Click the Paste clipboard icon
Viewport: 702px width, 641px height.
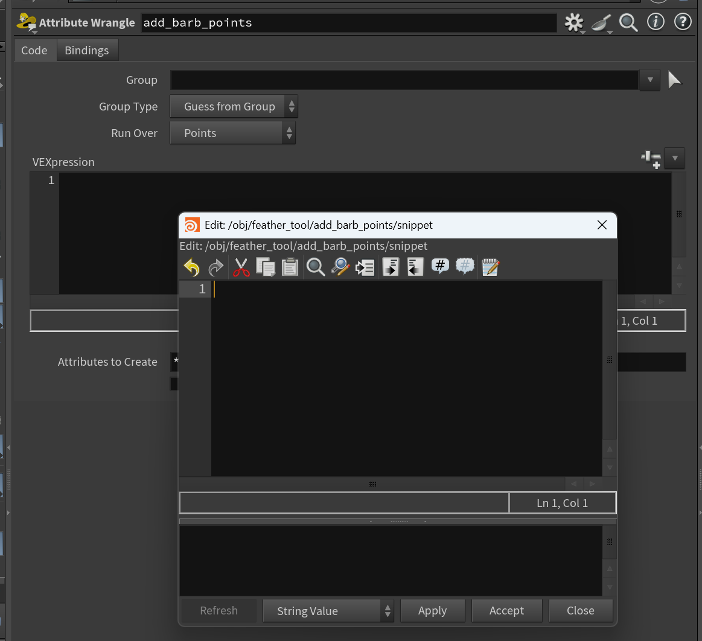290,267
